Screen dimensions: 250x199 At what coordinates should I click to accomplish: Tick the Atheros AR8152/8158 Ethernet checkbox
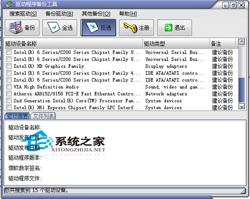(9, 94)
